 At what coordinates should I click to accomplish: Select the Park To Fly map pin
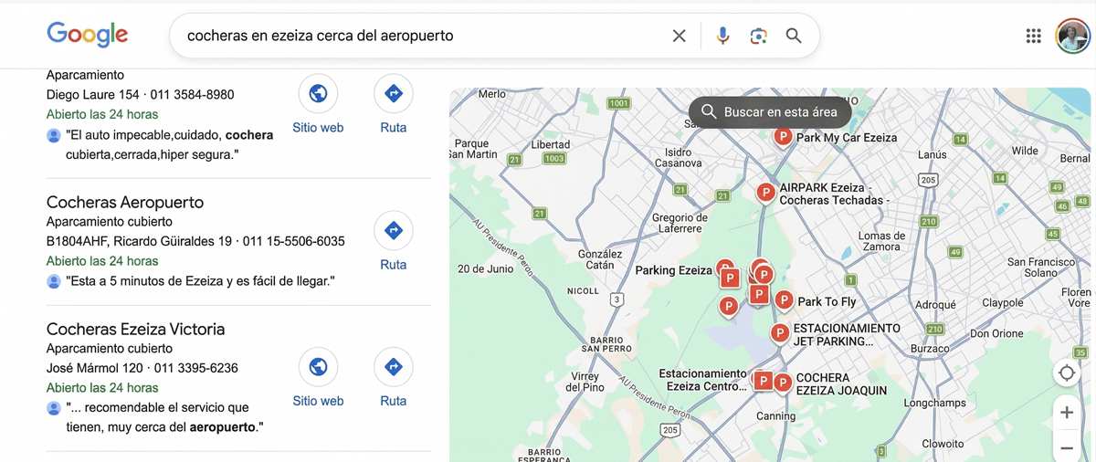[784, 299]
